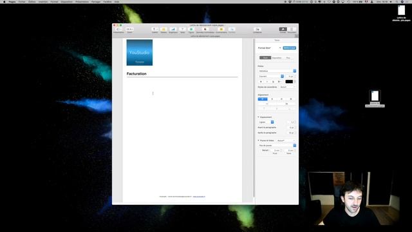Open the Zoom percentage dropdown in toolbar
This screenshot has width=412, height=232.
pos(129,29)
